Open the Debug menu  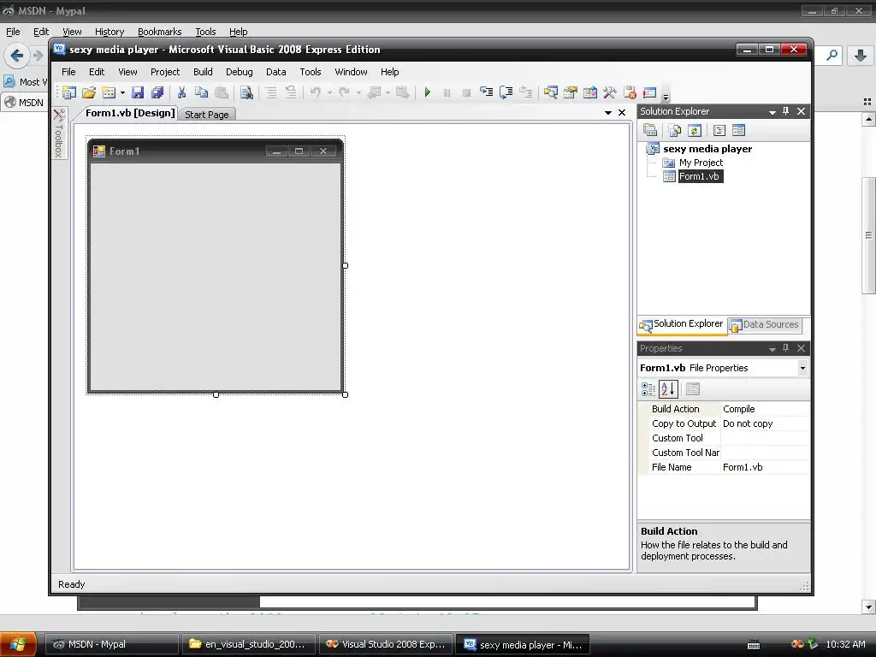click(240, 72)
